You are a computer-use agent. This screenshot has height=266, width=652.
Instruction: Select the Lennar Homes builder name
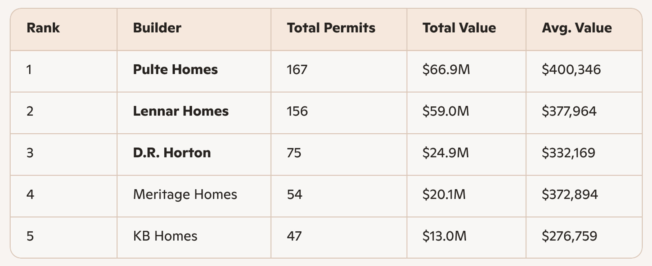pyautogui.click(x=181, y=111)
